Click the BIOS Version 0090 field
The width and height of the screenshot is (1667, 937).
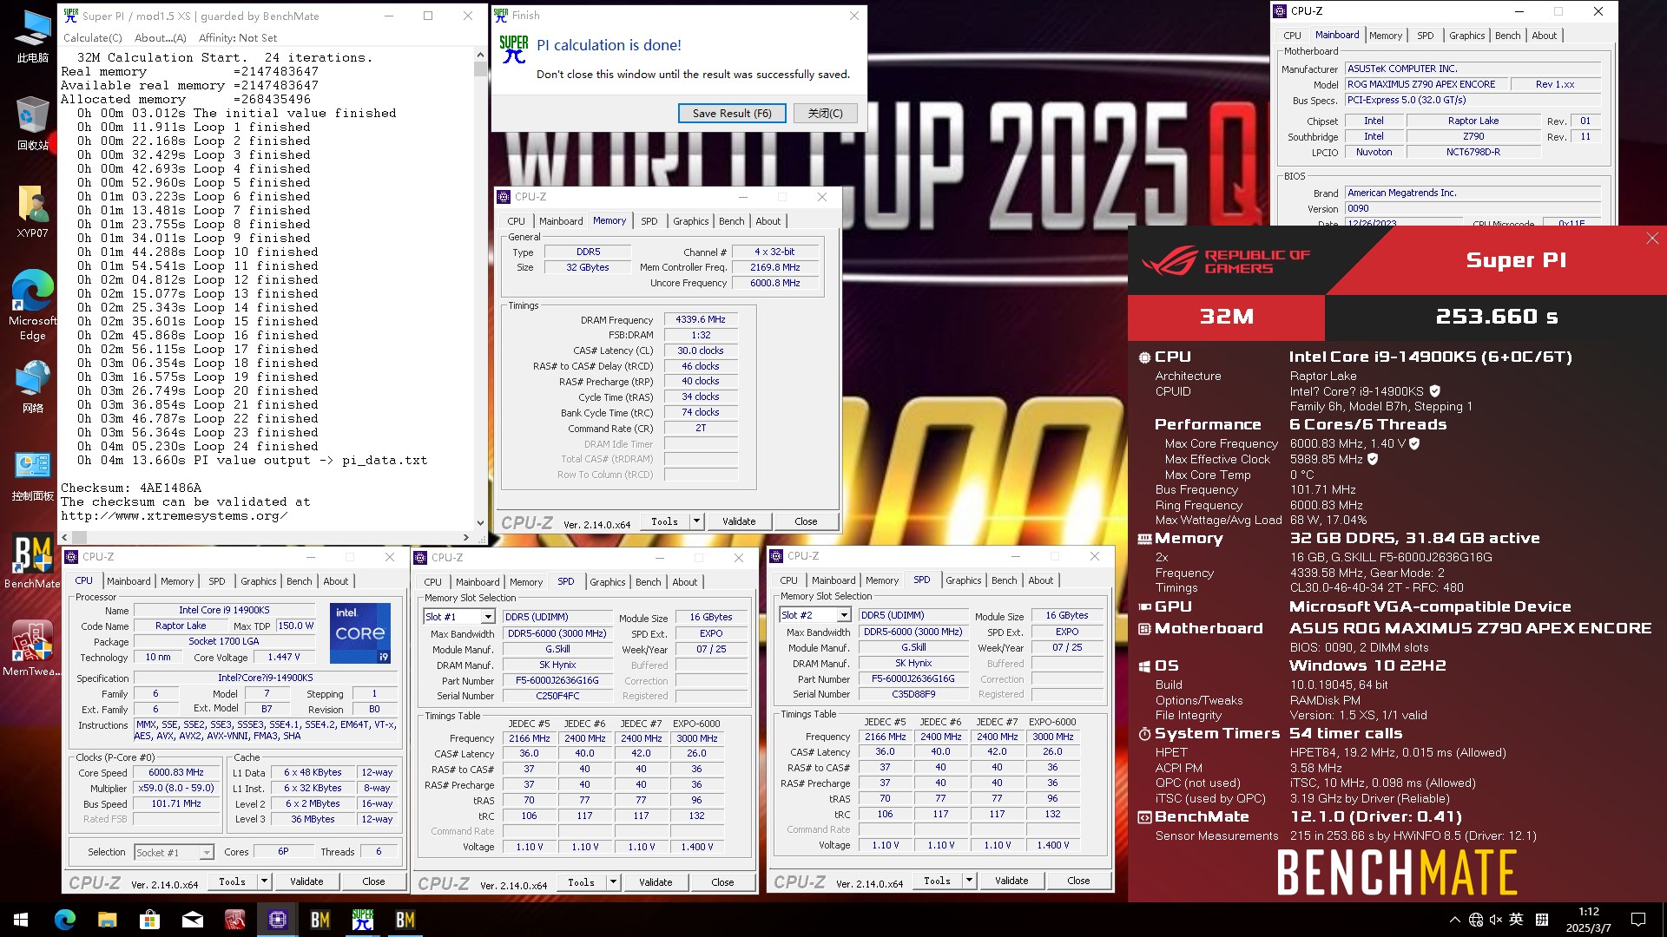pos(1473,208)
